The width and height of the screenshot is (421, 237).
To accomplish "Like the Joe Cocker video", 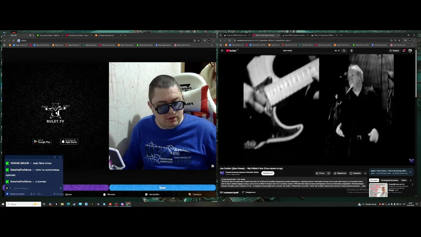I will 320,173.
